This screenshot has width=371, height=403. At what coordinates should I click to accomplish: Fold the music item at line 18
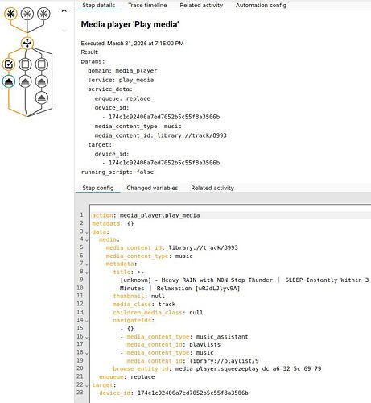tap(87, 353)
